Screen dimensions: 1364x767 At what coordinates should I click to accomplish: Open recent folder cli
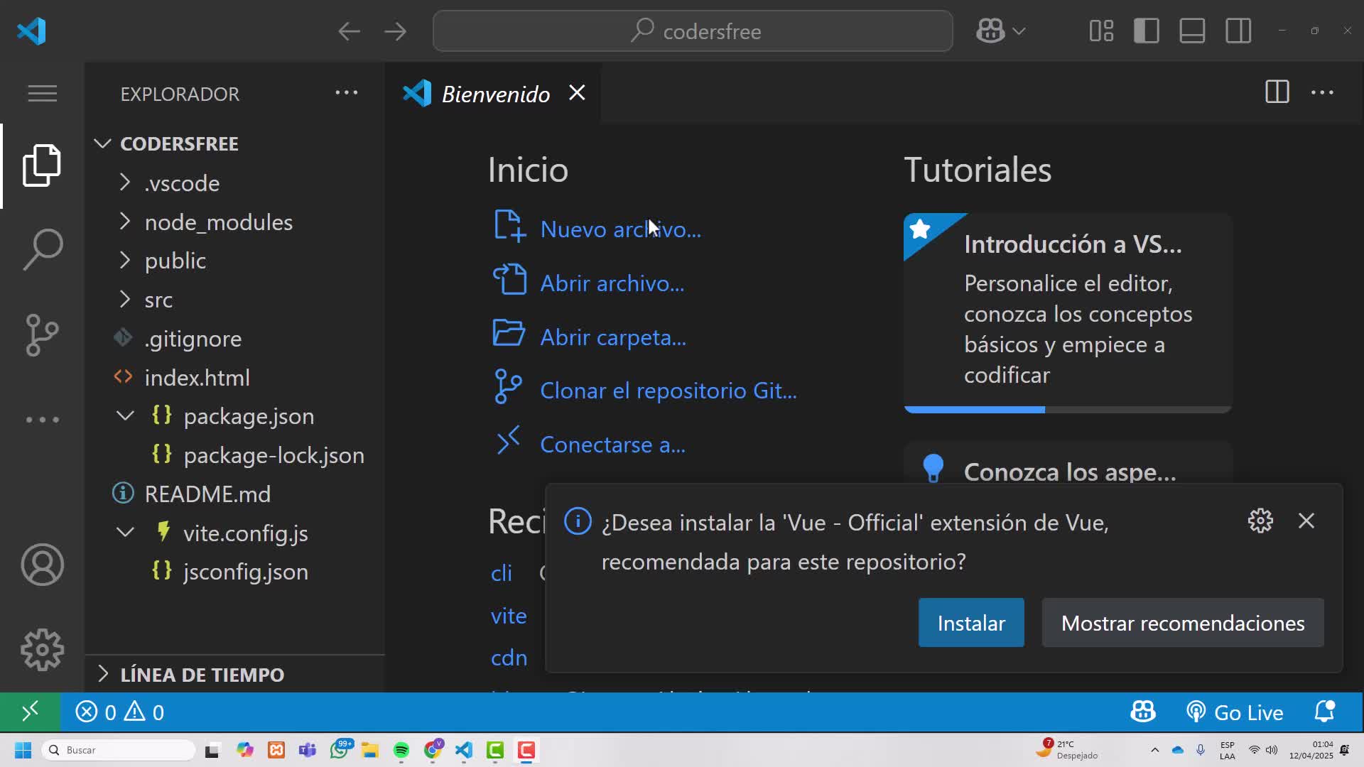(502, 573)
